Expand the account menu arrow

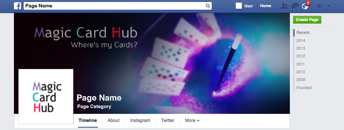click(x=328, y=6)
